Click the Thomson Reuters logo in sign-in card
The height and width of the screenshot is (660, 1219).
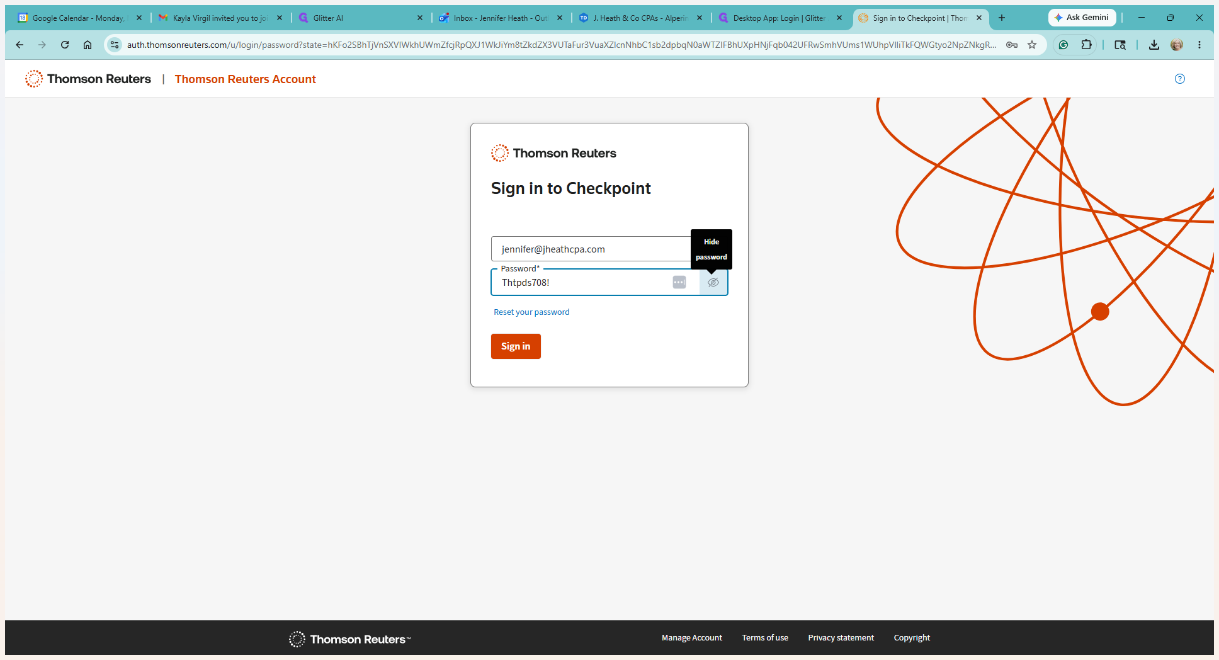pyautogui.click(x=553, y=153)
